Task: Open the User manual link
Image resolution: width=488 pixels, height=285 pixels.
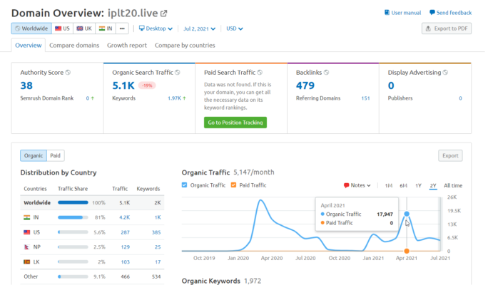Action: click(x=402, y=13)
